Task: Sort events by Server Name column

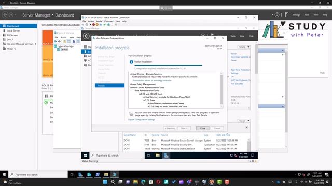Action: (130, 135)
